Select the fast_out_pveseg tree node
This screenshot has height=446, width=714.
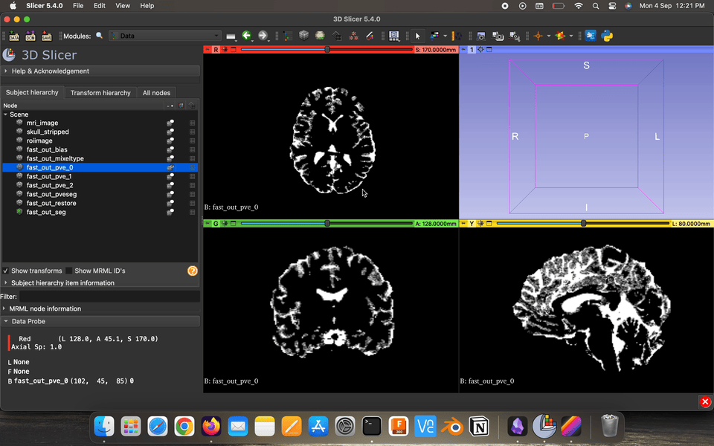(51, 194)
